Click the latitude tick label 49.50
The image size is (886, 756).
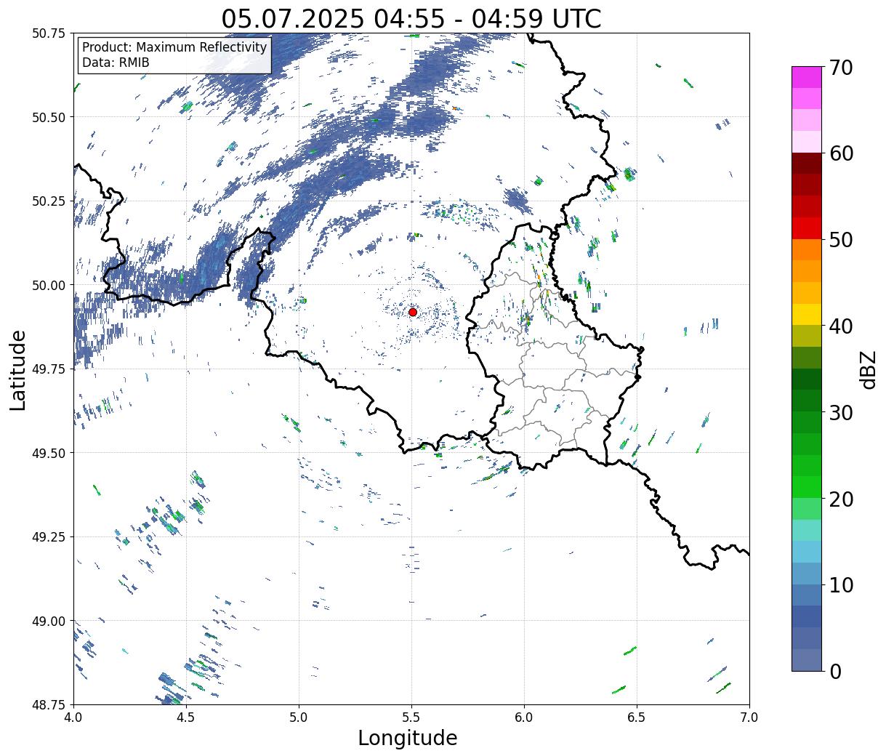coord(49,453)
